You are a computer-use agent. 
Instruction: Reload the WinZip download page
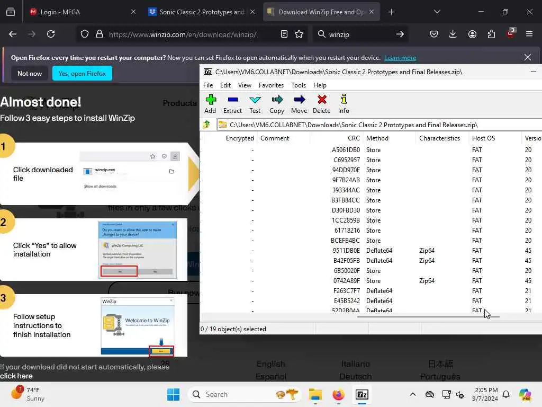(51, 34)
